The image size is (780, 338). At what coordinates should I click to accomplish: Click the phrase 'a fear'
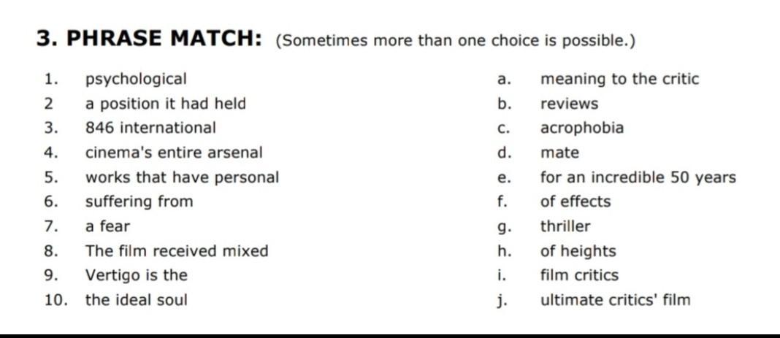click(107, 226)
